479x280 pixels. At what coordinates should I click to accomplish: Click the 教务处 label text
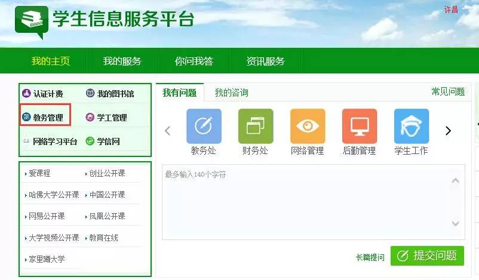[x=204, y=150]
